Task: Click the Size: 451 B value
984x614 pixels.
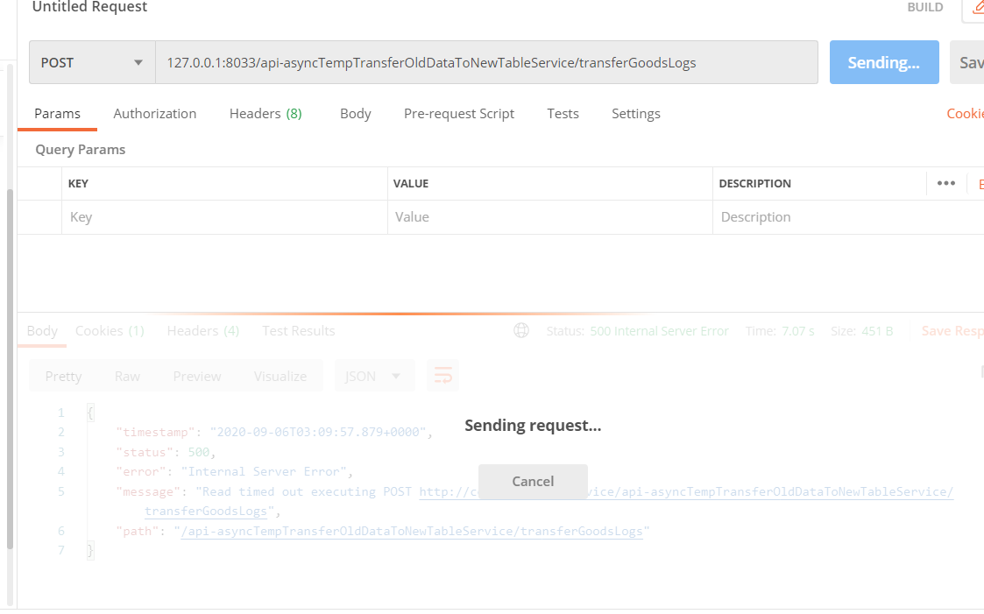Action: (861, 330)
